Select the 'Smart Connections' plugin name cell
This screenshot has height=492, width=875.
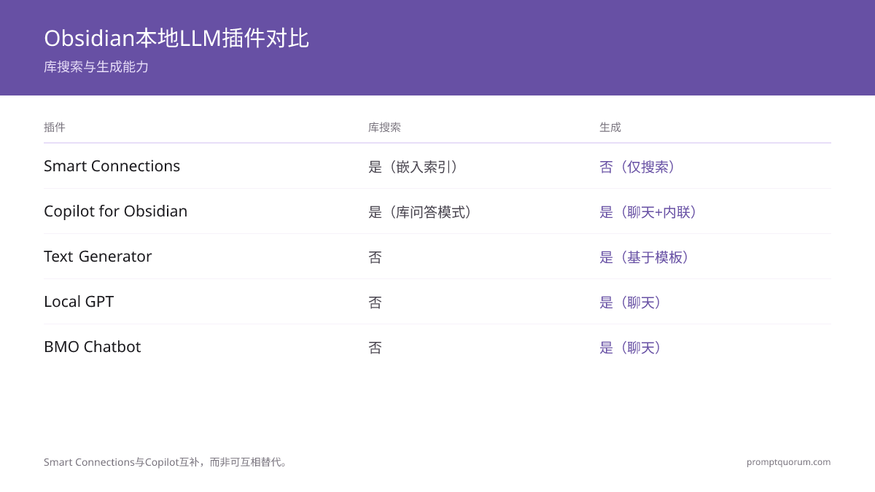pyautogui.click(x=112, y=166)
